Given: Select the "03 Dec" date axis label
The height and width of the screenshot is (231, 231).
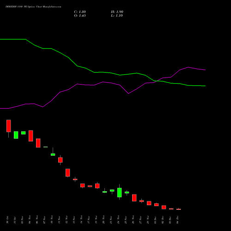Looking at the screenshot, I should coord(170,219).
